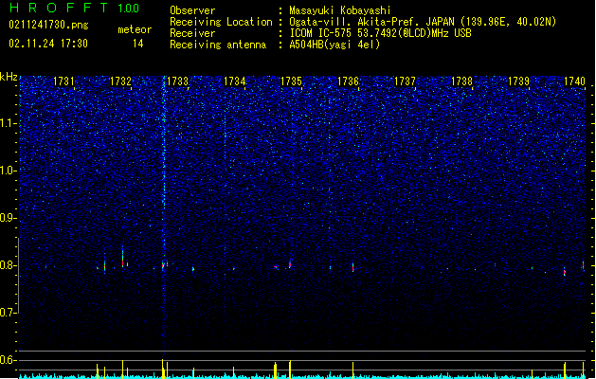This screenshot has height=379, width=596.
Task: Click time marker 1733
Action: pos(177,81)
